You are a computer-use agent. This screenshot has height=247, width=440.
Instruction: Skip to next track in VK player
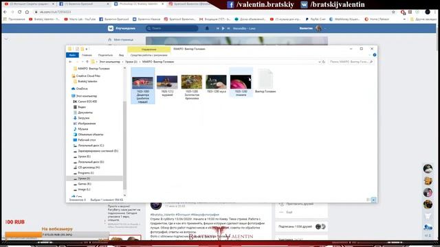click(229, 28)
